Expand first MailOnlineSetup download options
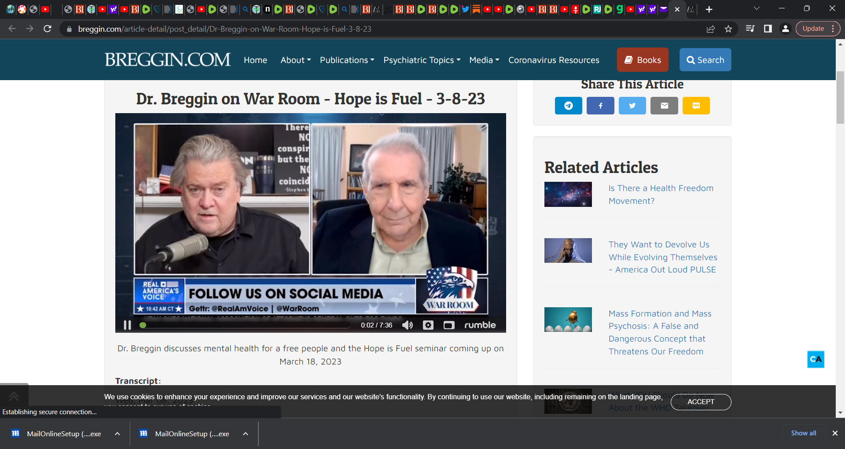Screen dimensions: 845x449 pos(118,434)
